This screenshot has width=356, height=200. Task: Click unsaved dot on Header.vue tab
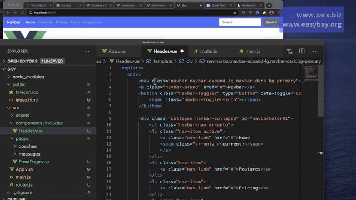click(182, 51)
